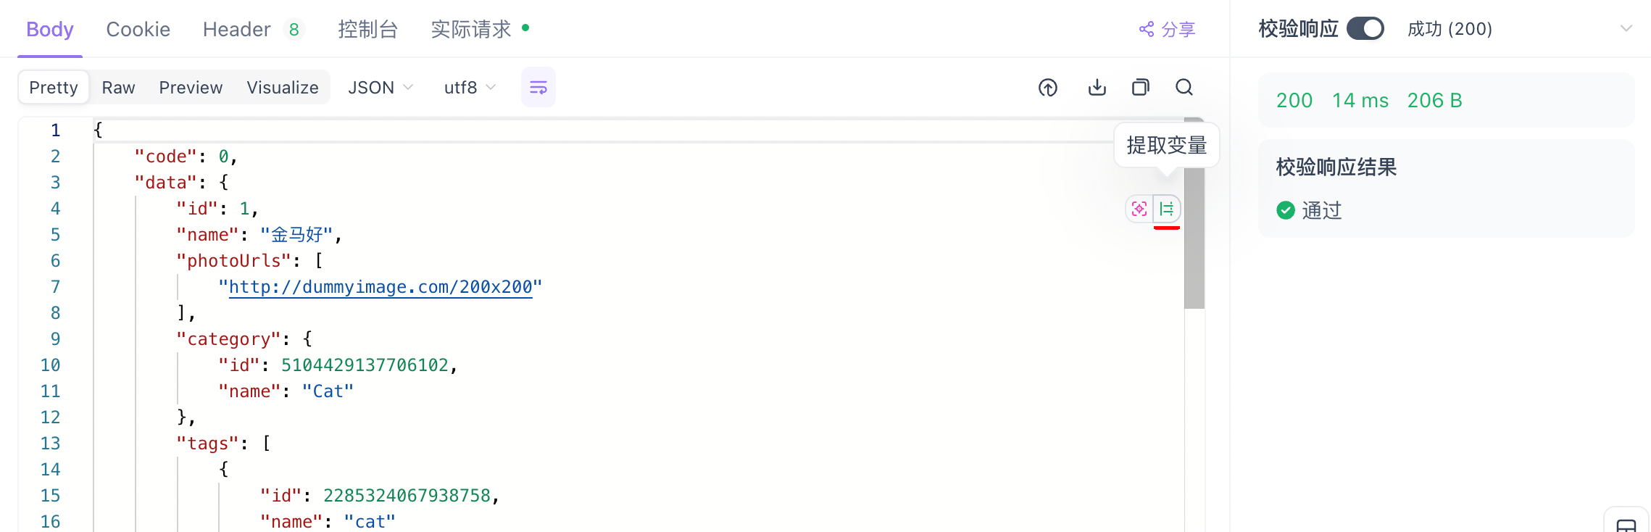
Task: Click the layout icon at bottom right
Action: tap(1626, 525)
